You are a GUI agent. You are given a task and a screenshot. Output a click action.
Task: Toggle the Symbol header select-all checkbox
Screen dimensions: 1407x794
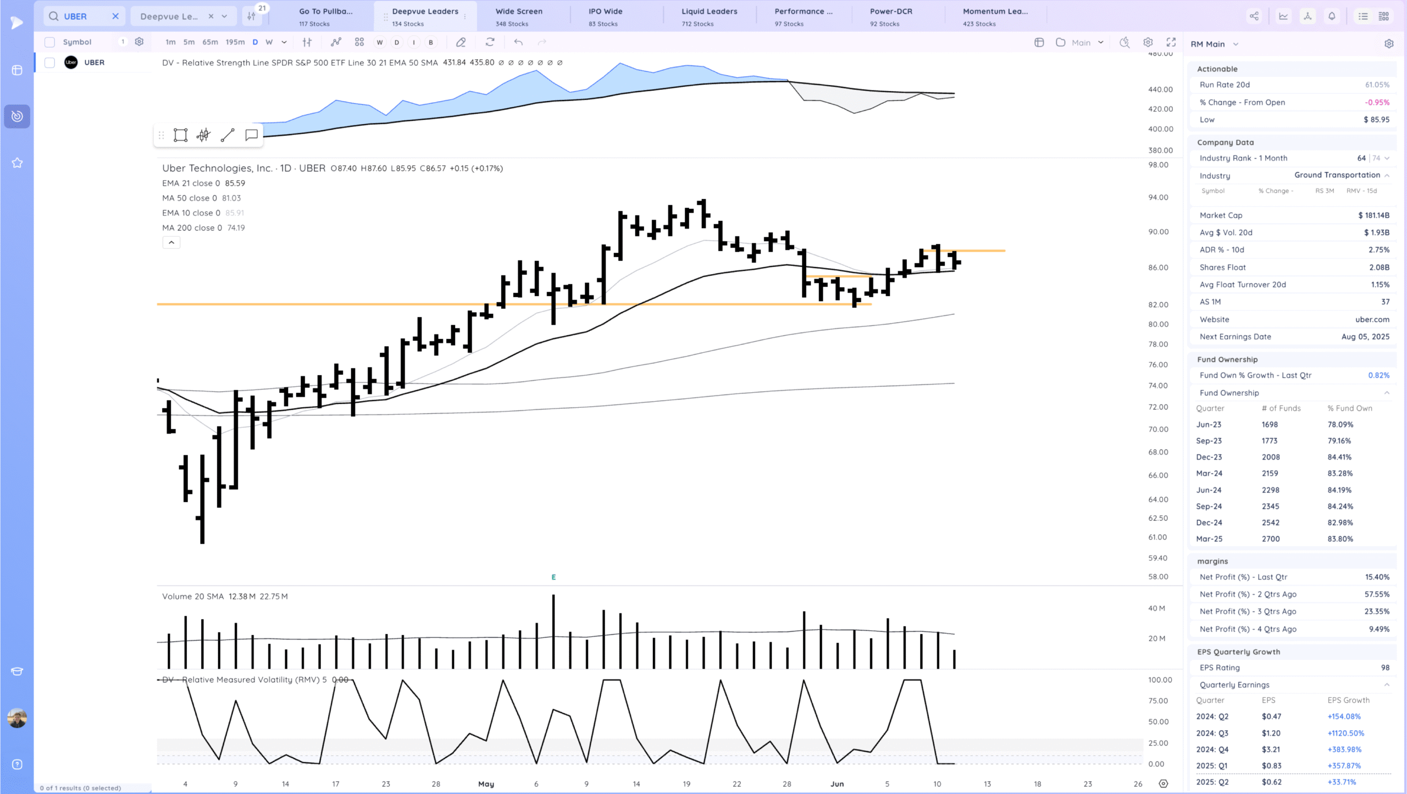(49, 42)
